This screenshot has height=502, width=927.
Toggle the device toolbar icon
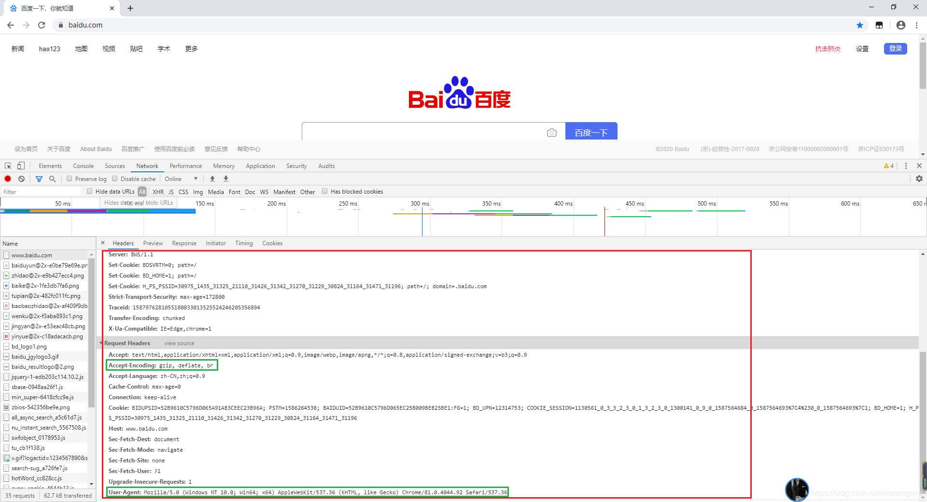(21, 166)
